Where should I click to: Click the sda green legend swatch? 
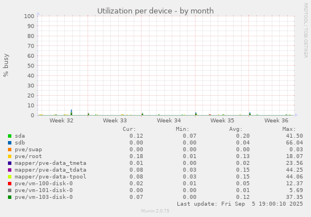pyautogui.click(x=10, y=136)
